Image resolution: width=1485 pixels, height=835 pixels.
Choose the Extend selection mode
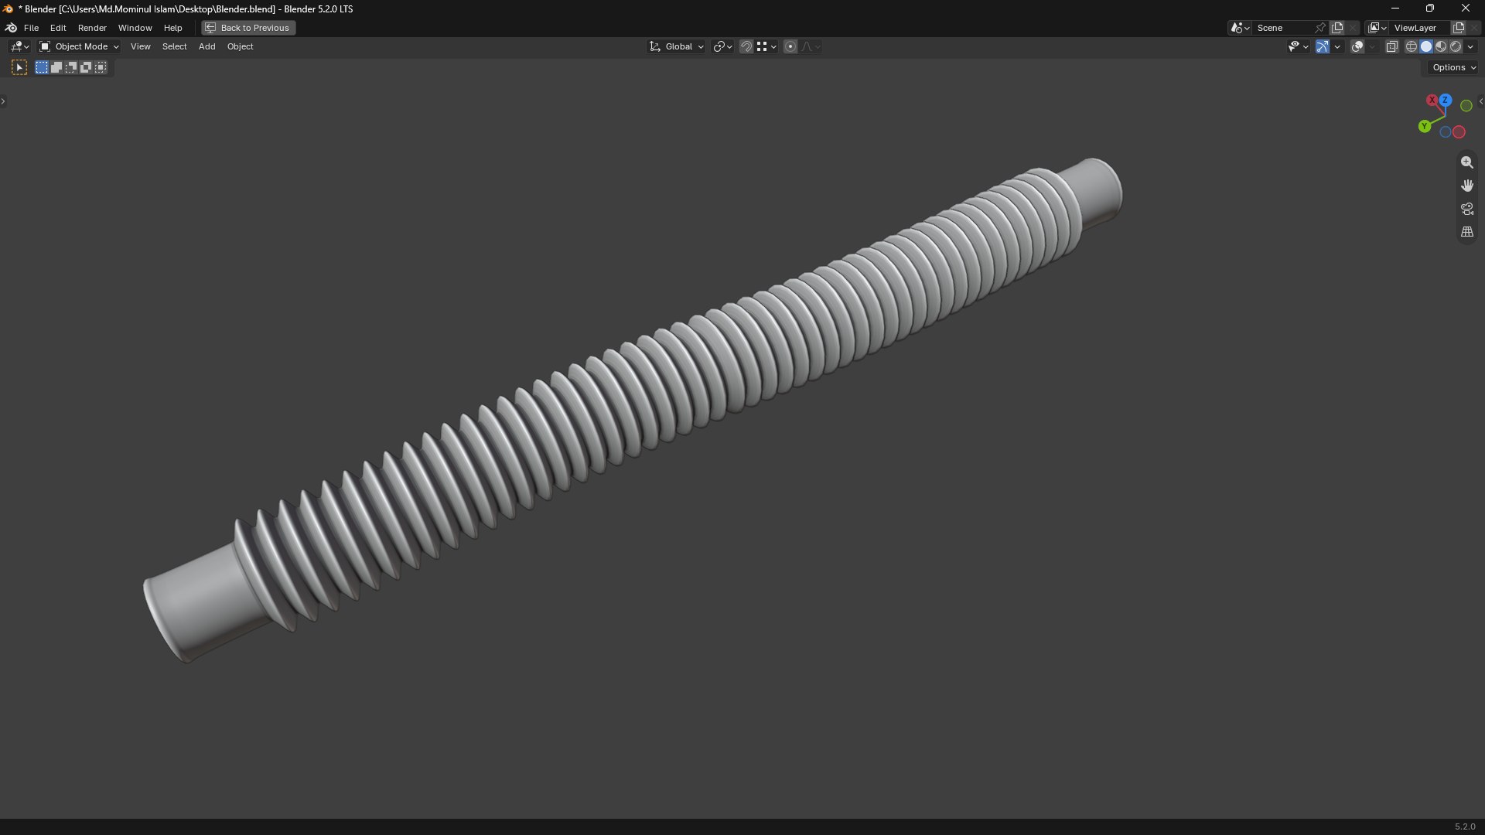56,68
